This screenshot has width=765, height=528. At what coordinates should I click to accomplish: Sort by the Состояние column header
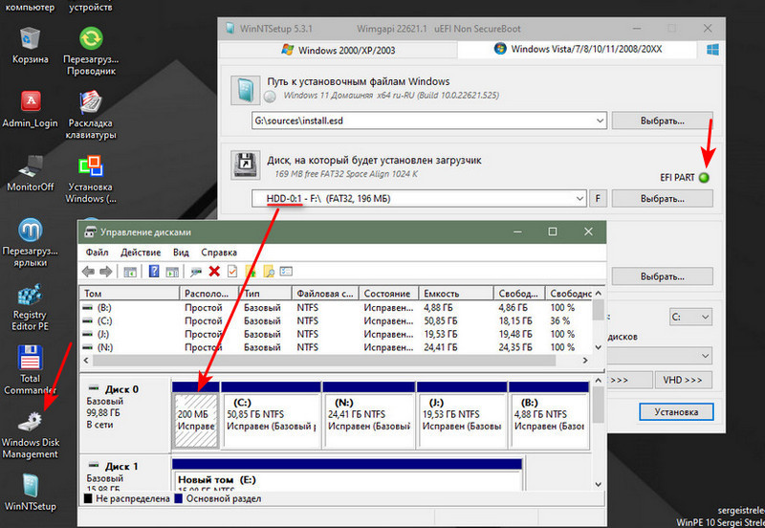(x=388, y=294)
